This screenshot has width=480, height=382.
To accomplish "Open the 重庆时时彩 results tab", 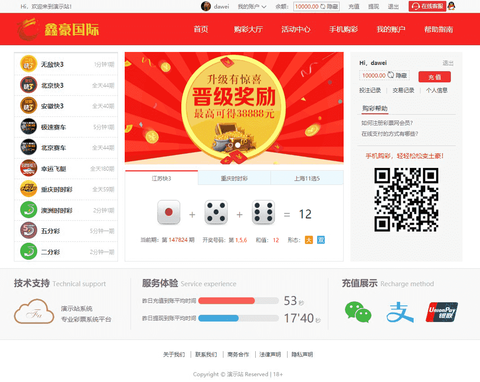I will (x=234, y=177).
